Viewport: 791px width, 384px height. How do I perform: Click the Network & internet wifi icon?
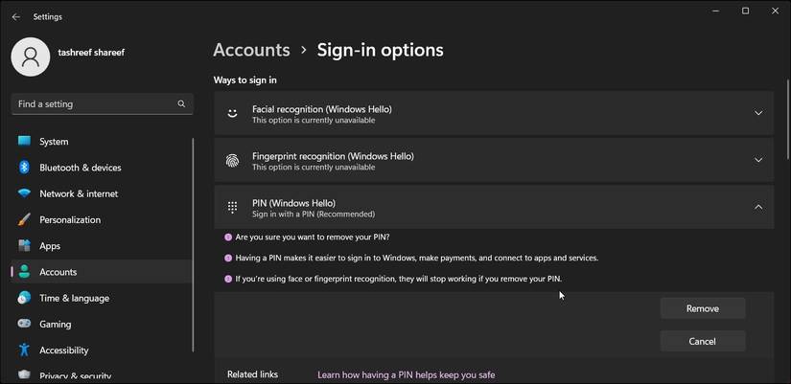coord(24,193)
